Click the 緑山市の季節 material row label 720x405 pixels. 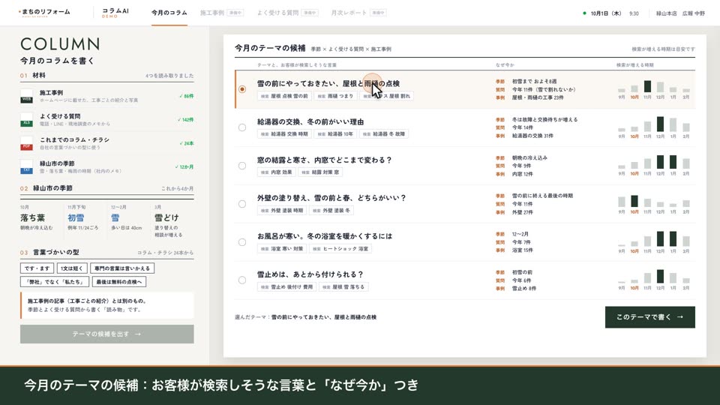[57, 163]
